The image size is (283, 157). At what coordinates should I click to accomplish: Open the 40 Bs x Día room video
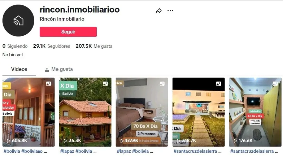click(255, 112)
